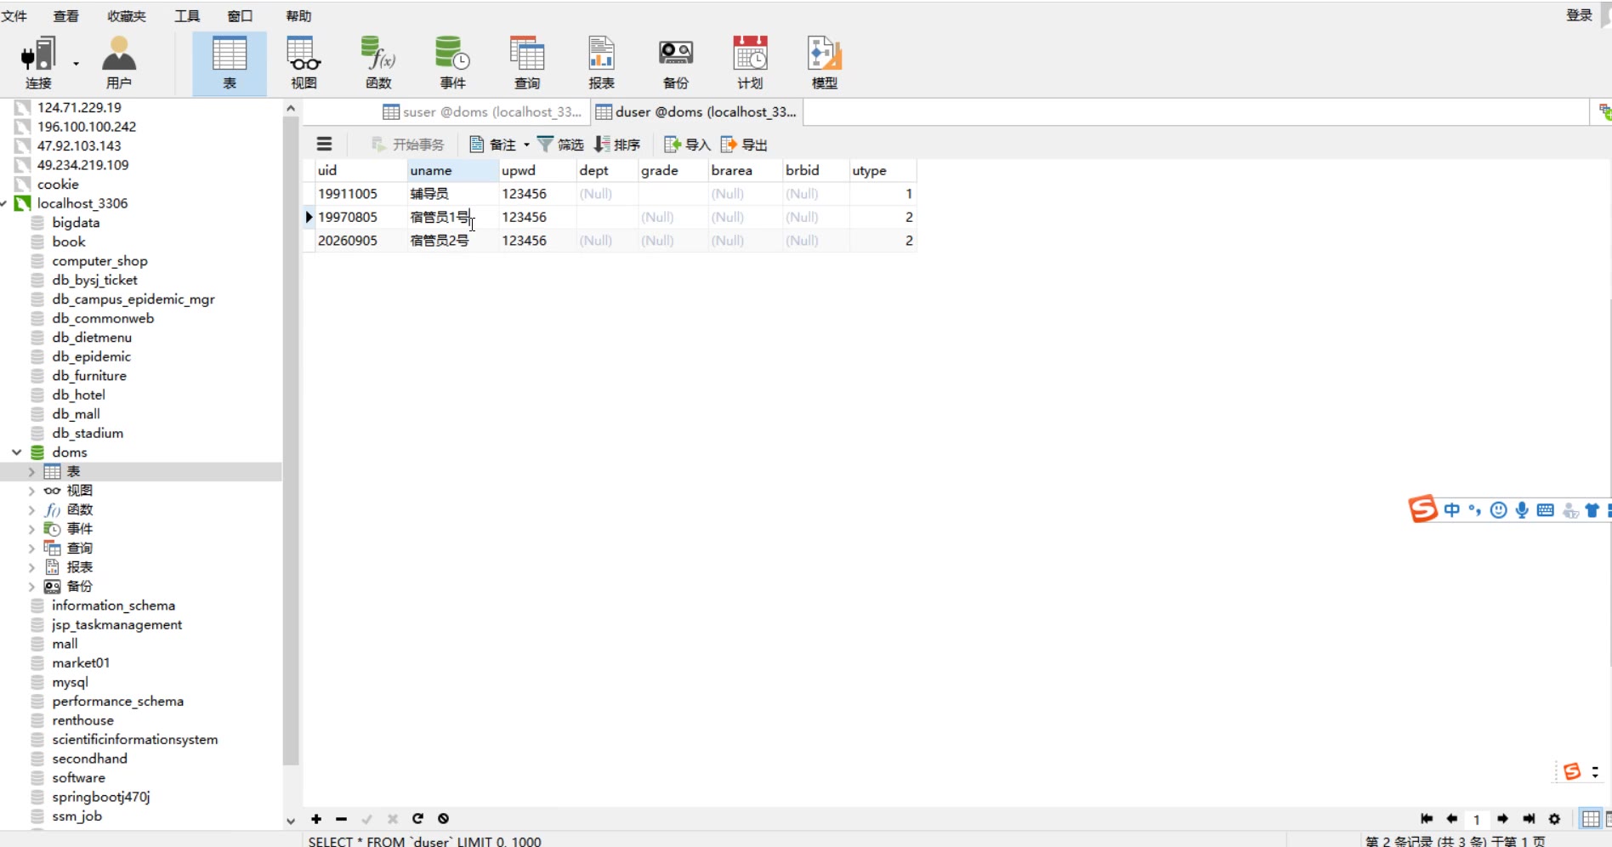
Task: Open the 帮助 help menu
Action: [x=298, y=16]
